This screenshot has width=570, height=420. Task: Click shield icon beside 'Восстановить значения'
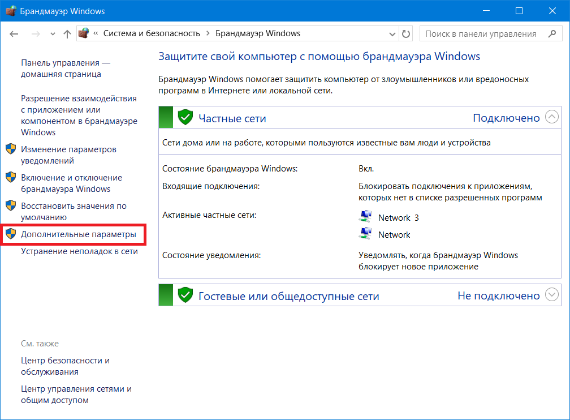click(11, 205)
